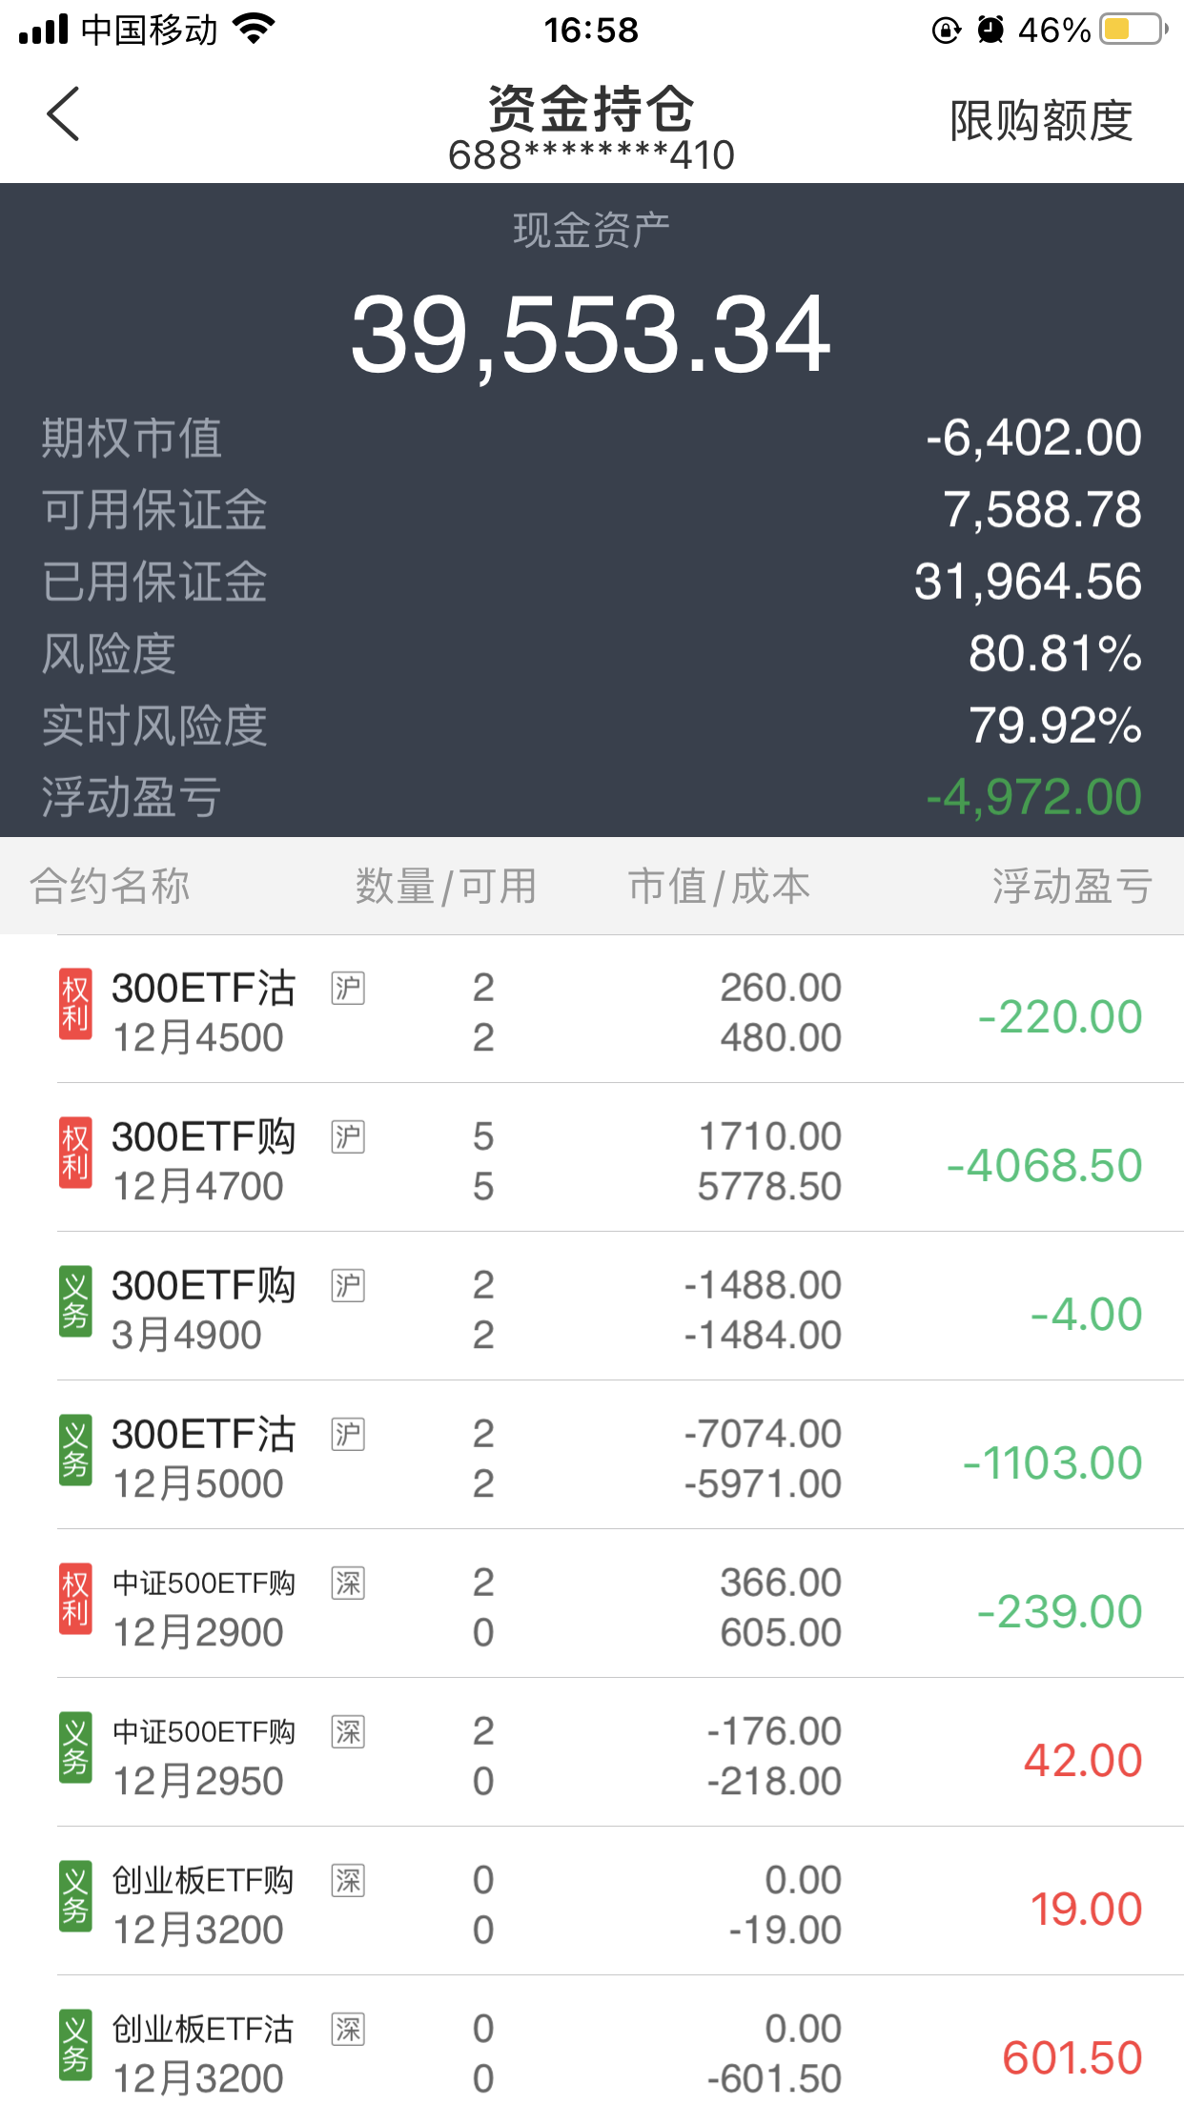Tap the 权利 badge for 中证500ETF购 12月2900
The height and width of the screenshot is (2105, 1184).
[x=75, y=1600]
